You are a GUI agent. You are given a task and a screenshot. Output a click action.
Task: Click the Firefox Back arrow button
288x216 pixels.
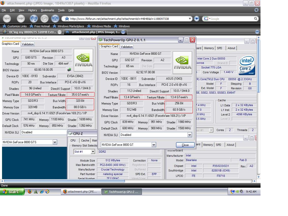[7, 19]
